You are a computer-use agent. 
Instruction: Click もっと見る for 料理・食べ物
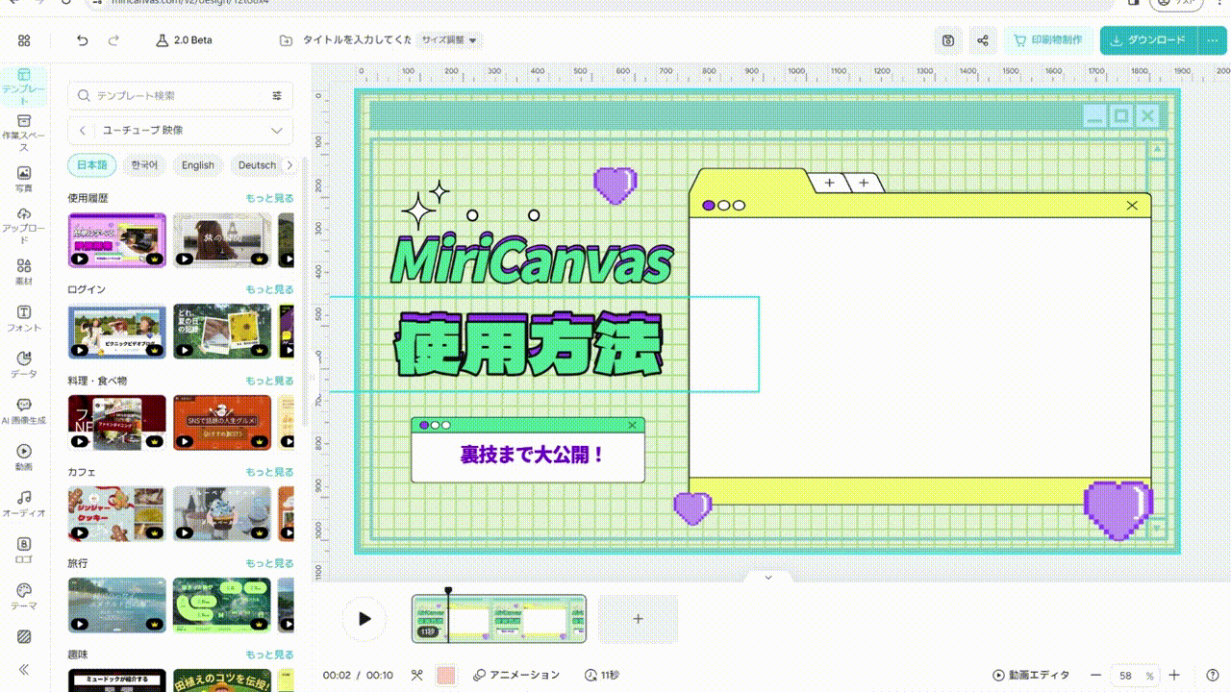pyautogui.click(x=269, y=381)
